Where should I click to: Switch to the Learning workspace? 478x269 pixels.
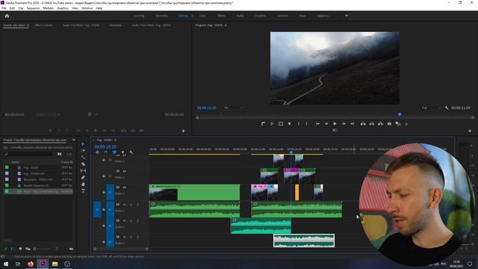139,16
